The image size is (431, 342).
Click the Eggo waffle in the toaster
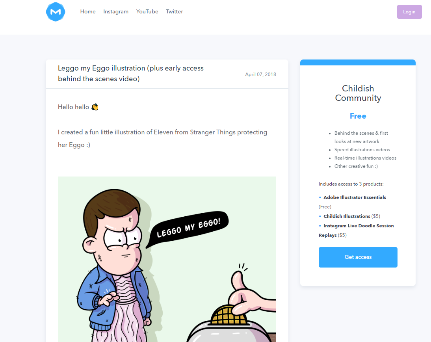click(228, 315)
